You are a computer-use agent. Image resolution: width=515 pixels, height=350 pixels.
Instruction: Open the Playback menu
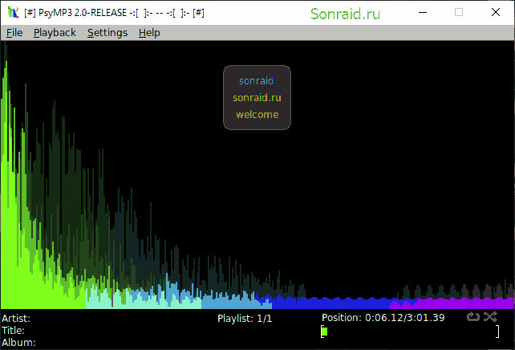(55, 33)
